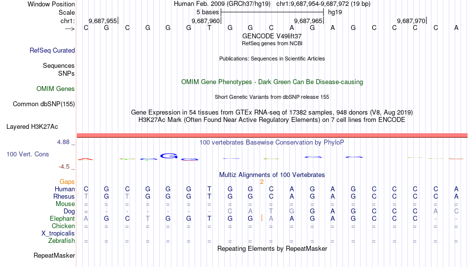Click the PhyloP Basewise Conservation title
The width and height of the screenshot is (468, 267).
pos(272,143)
